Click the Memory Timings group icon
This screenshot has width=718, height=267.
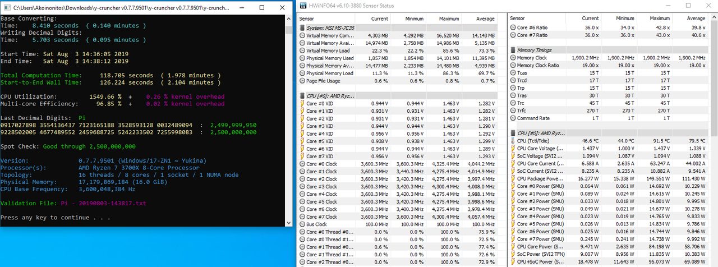[x=513, y=50]
